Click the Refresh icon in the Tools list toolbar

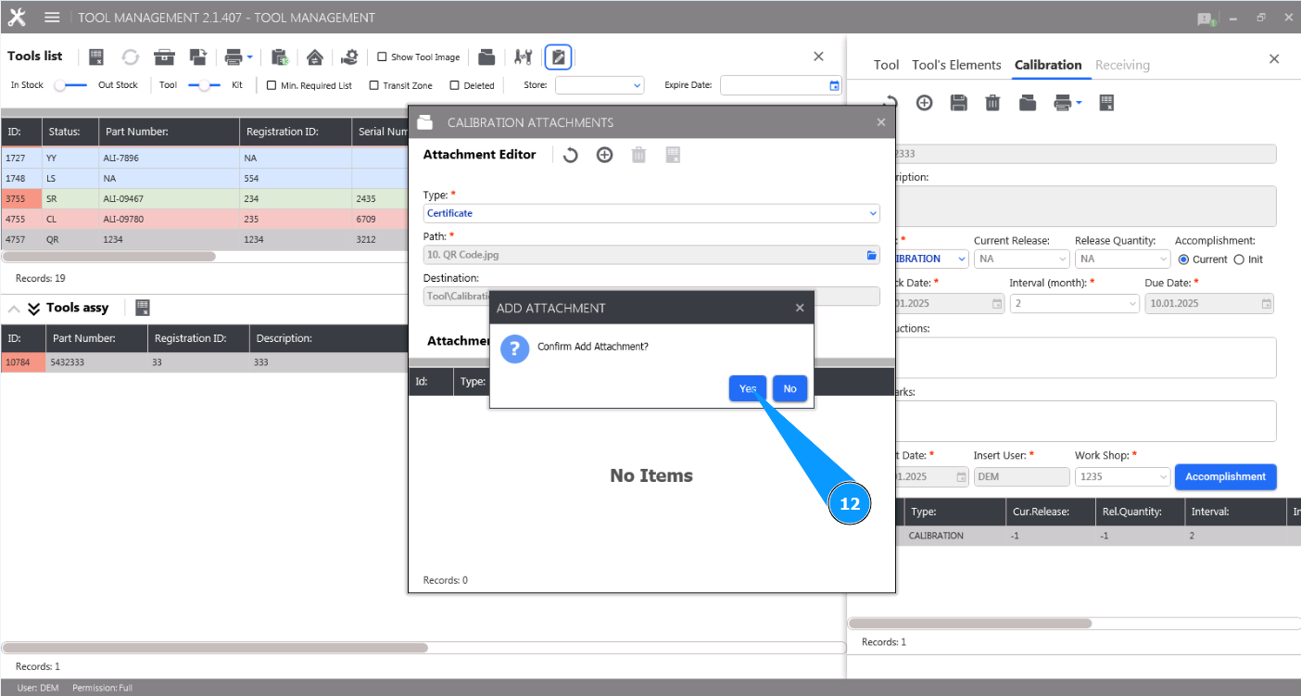(130, 57)
